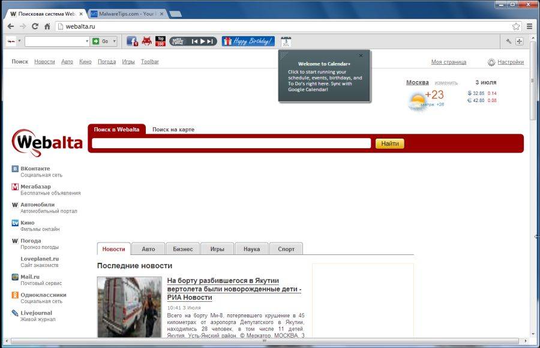Open the Happy Birthday toolbar banner

point(248,41)
